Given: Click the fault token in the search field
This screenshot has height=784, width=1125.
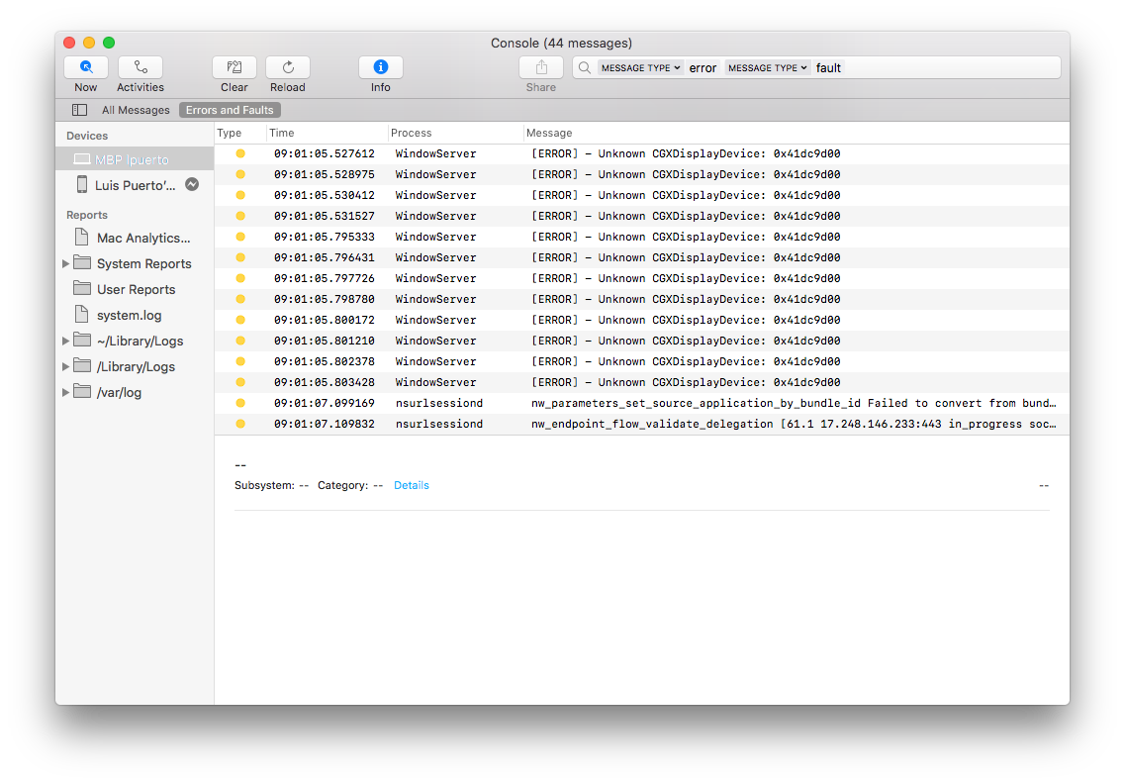Looking at the screenshot, I should (x=828, y=67).
